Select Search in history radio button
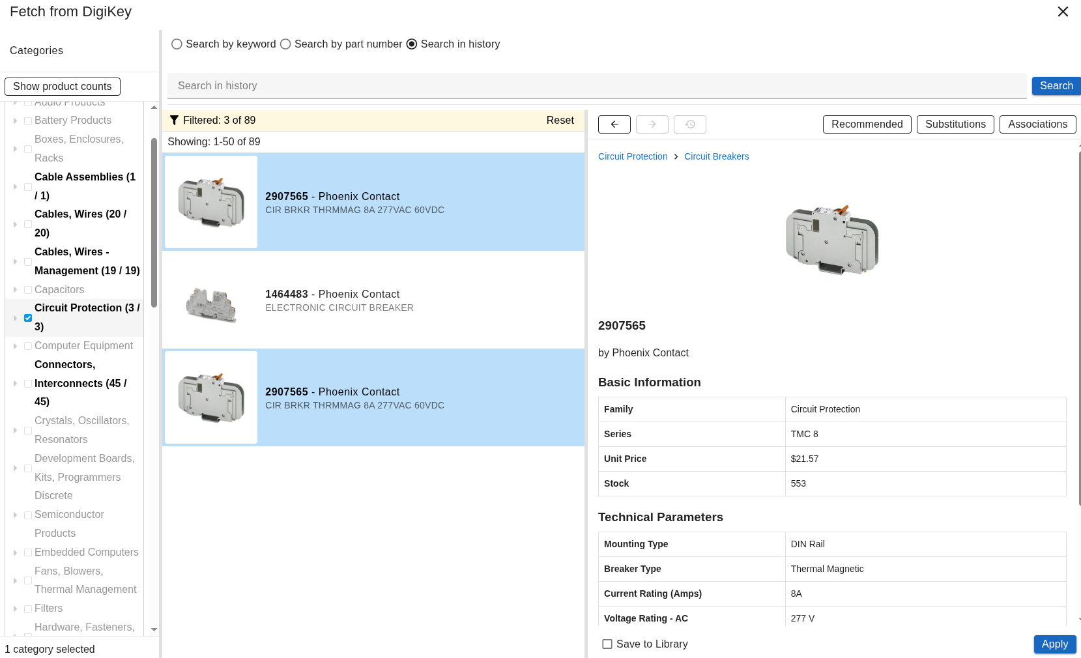This screenshot has height=658, width=1081. pyautogui.click(x=412, y=44)
